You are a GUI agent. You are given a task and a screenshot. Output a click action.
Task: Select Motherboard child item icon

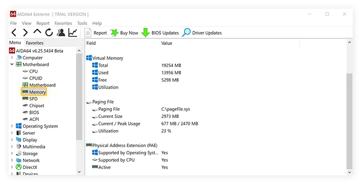25,85
